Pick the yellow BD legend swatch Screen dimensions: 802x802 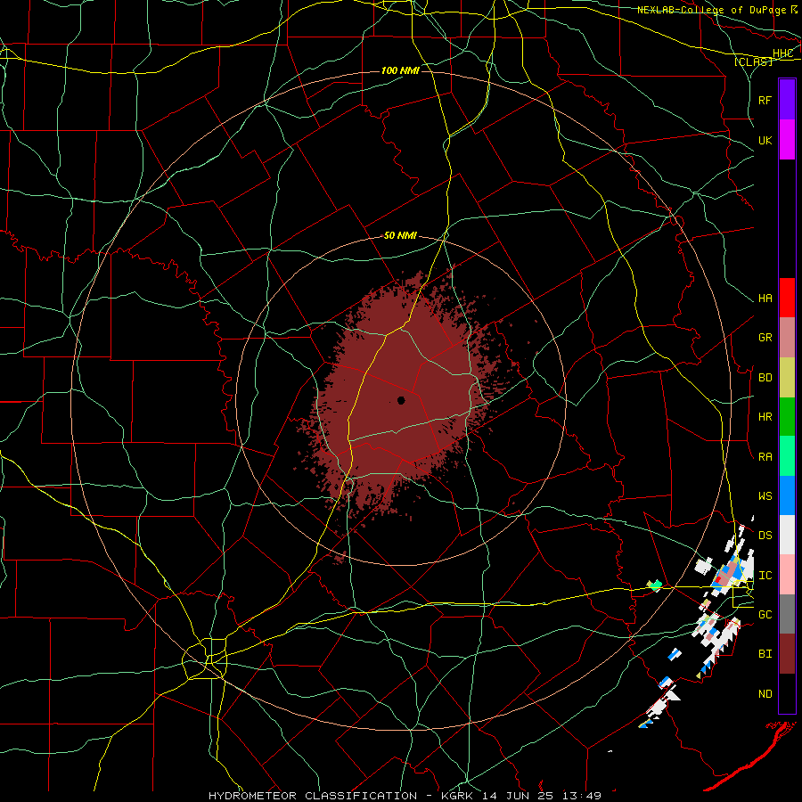point(787,378)
